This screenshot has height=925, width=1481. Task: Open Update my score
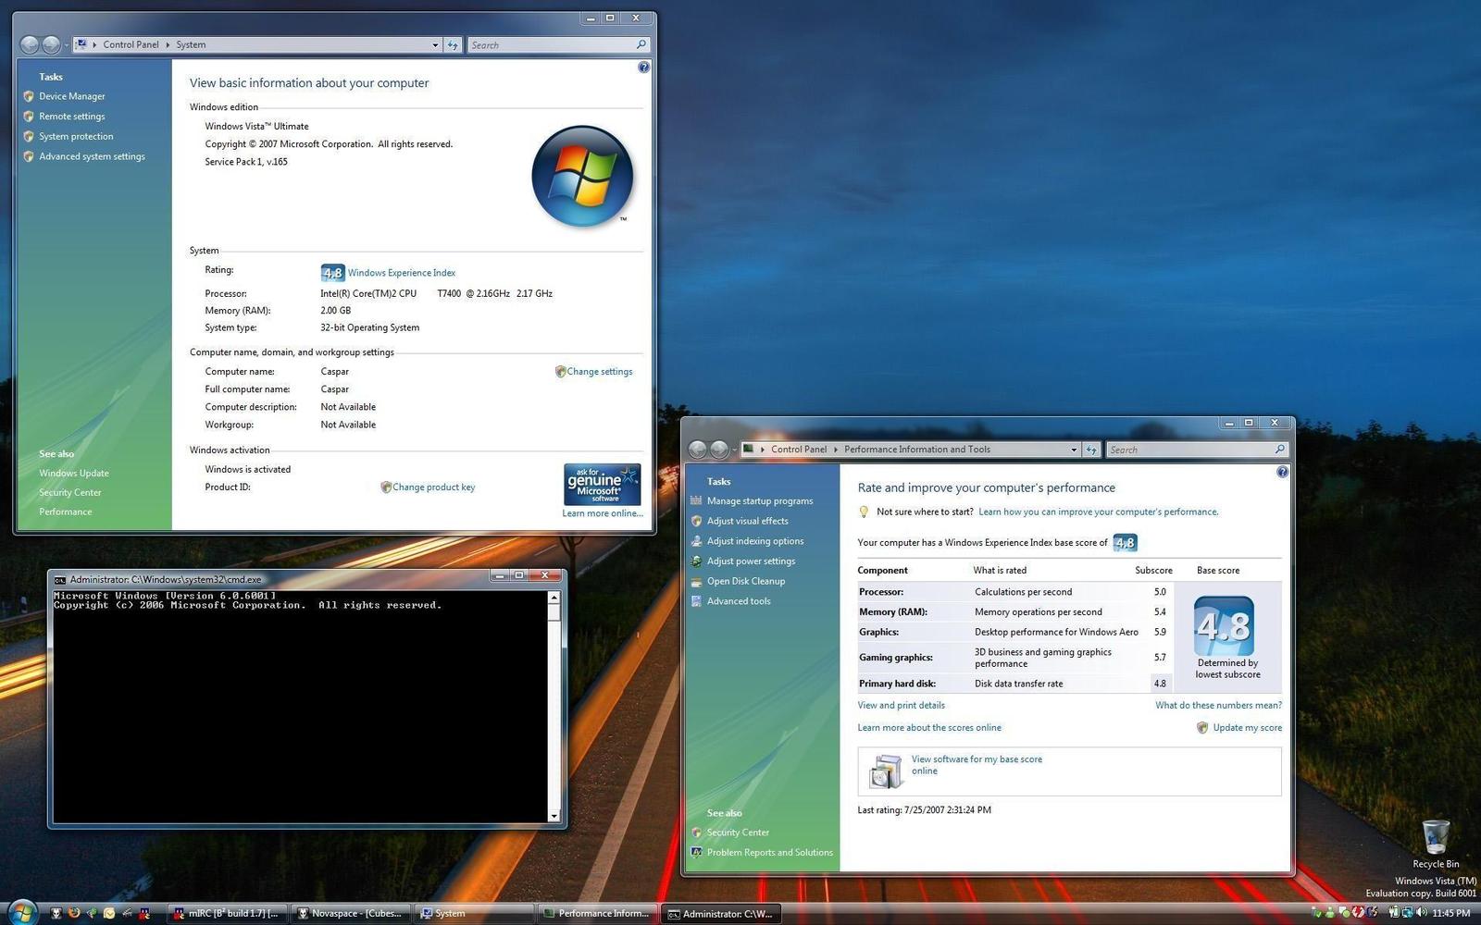[x=1247, y=727]
